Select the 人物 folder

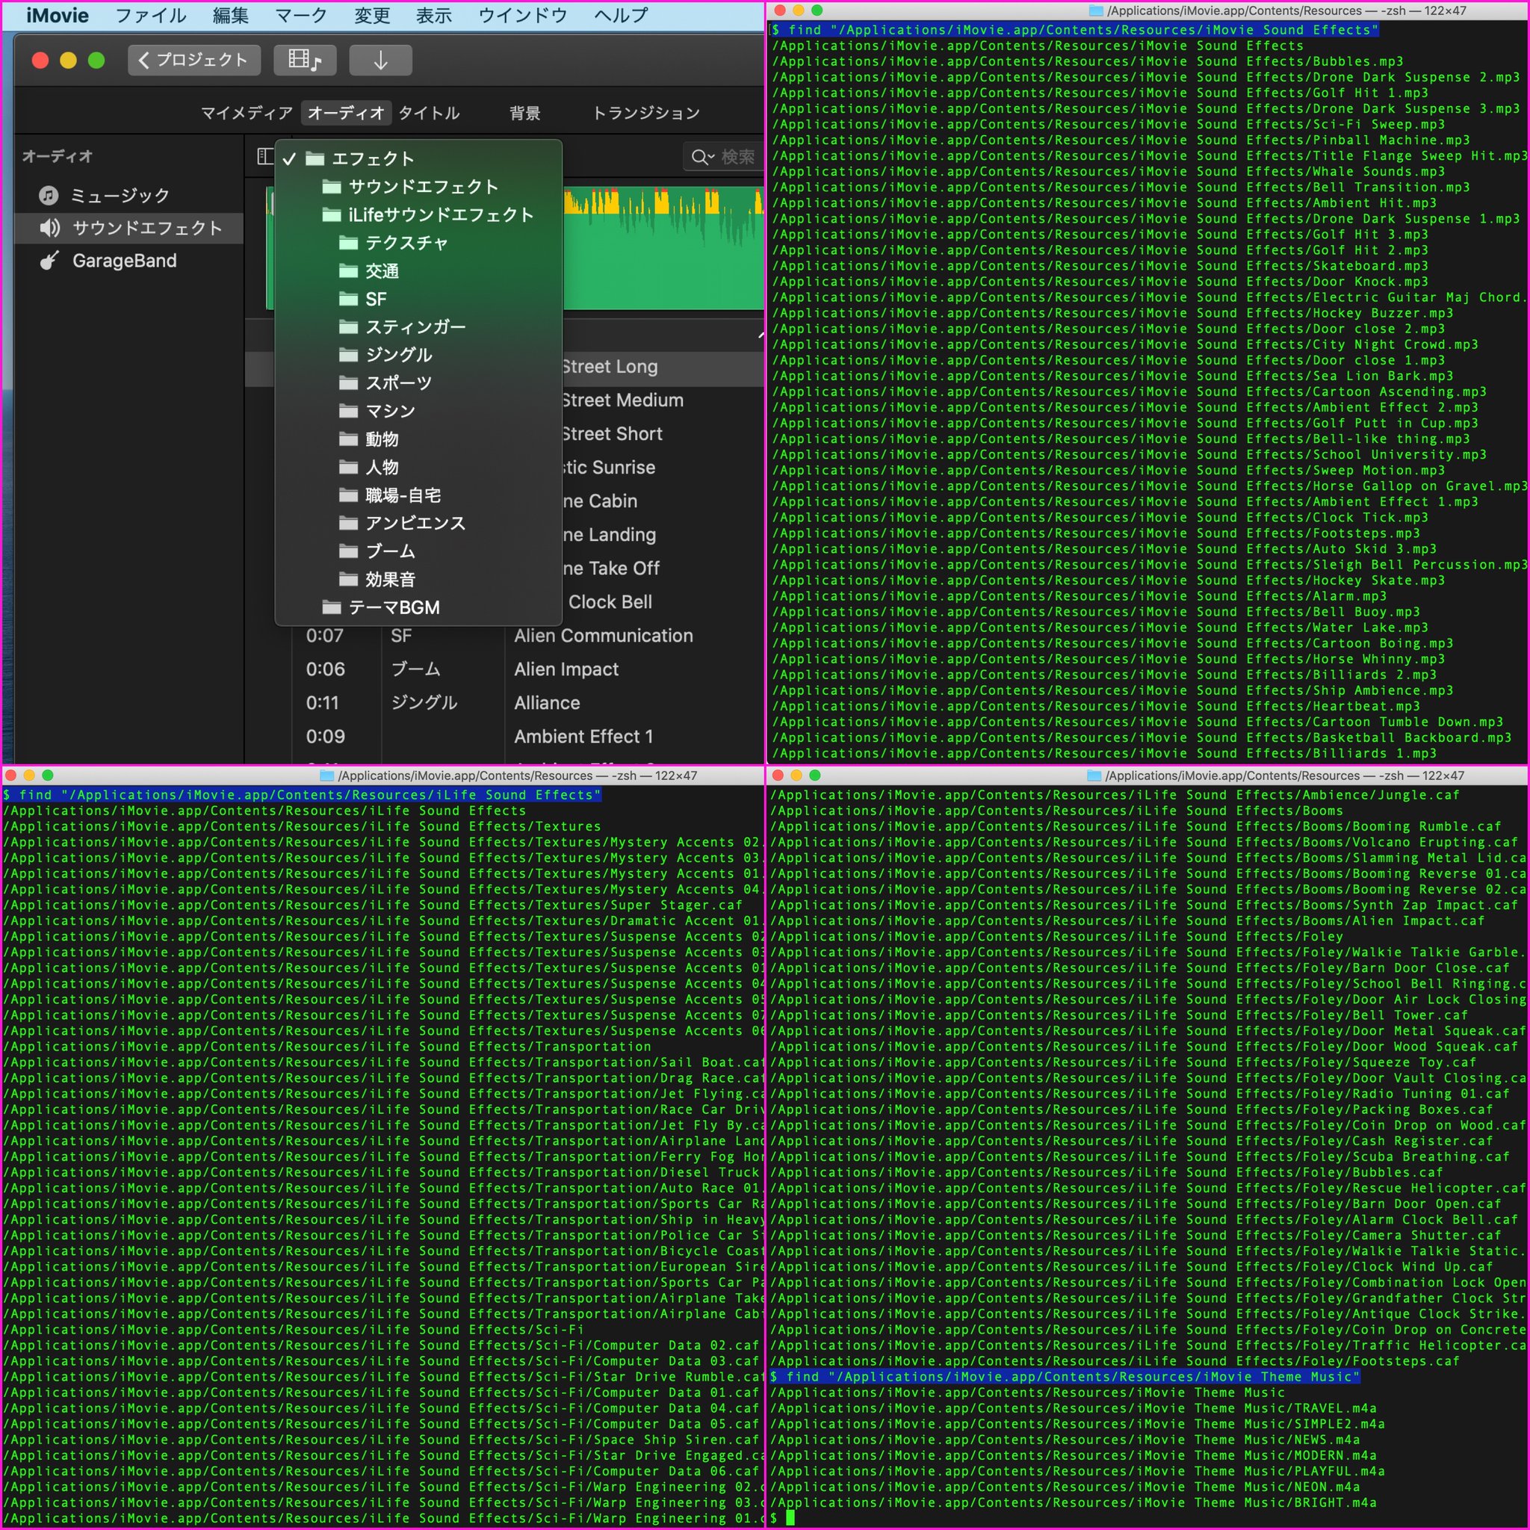pyautogui.click(x=418, y=467)
